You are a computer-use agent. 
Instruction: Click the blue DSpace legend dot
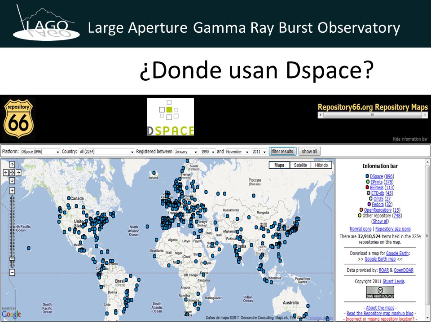click(x=367, y=176)
